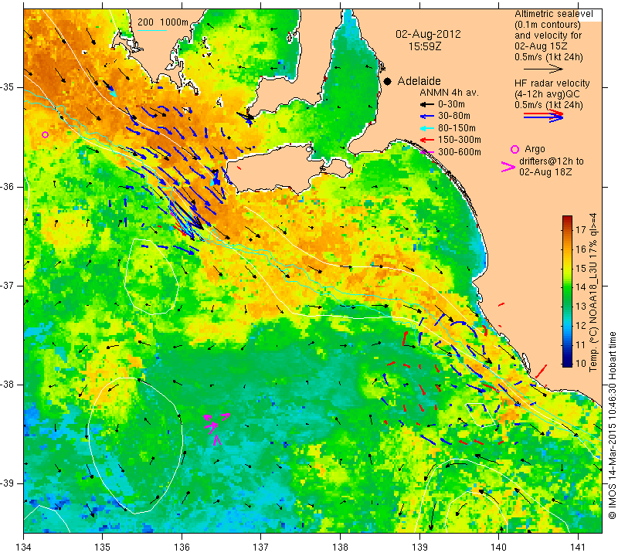The image size is (618, 556).
Task: Click the red 150-300m legend arrow
Action: (426, 140)
